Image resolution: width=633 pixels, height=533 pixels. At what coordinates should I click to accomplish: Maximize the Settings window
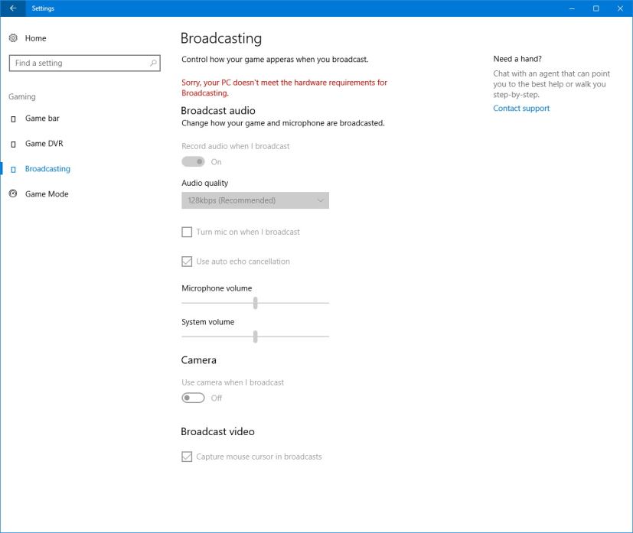[x=595, y=8]
